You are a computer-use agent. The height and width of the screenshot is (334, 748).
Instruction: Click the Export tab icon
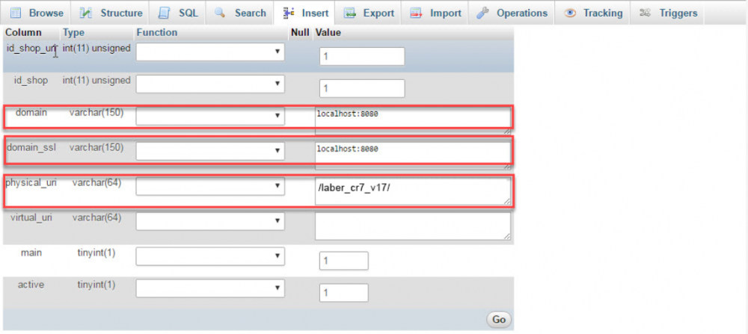[x=349, y=13]
